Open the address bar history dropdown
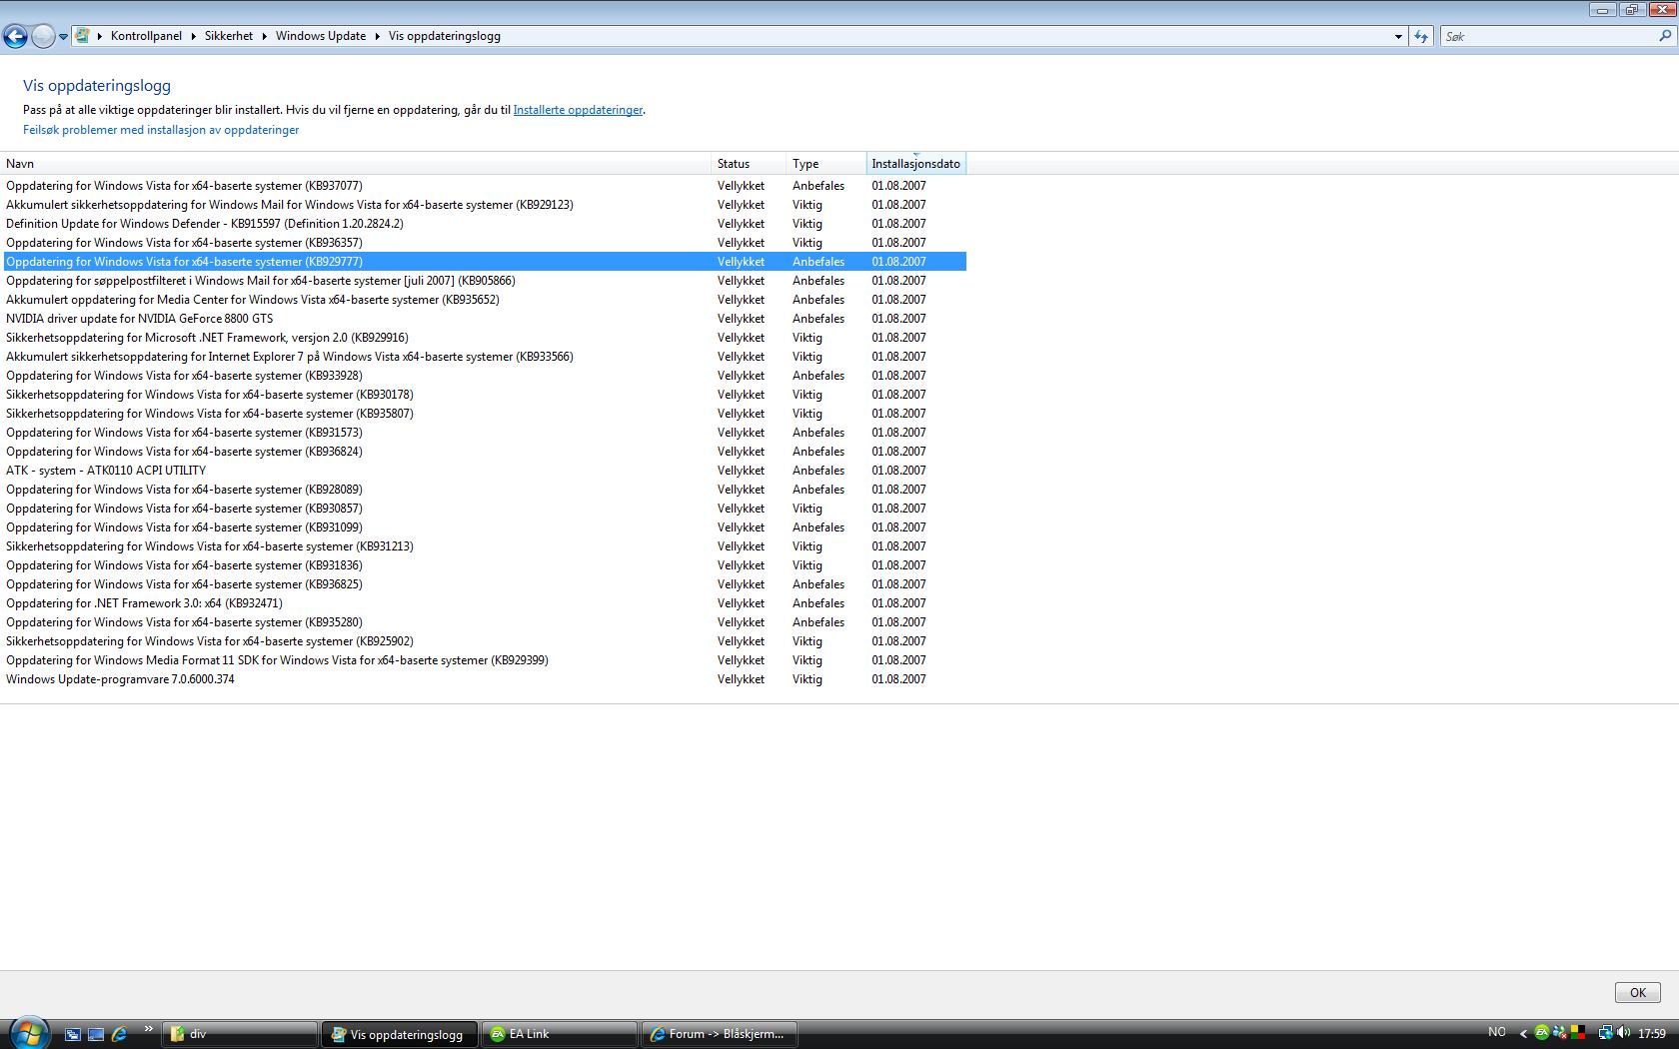 tap(1398, 37)
